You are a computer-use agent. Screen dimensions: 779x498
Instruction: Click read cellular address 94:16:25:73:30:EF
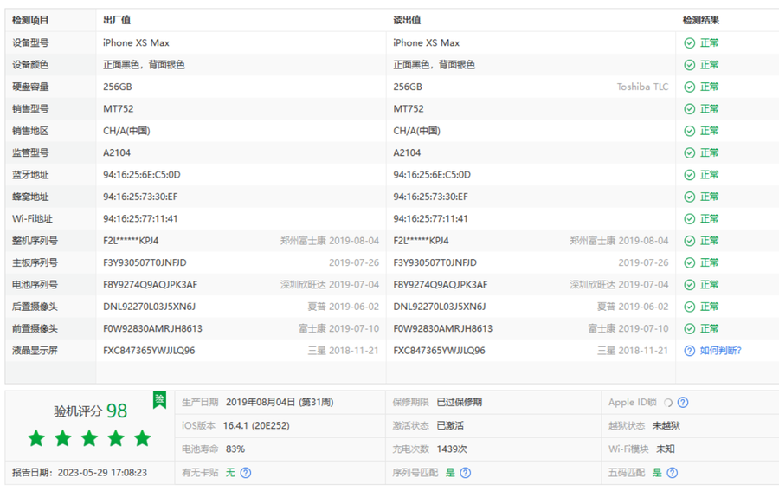click(431, 197)
